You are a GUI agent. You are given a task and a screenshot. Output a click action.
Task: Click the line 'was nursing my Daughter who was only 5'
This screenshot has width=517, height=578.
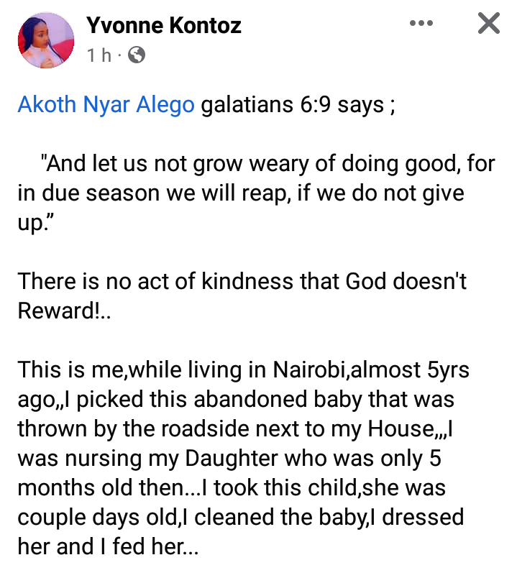pos(229,458)
